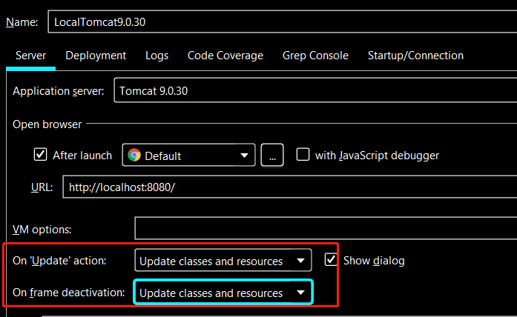Viewport: 517px width, 317px height.
Task: Toggle the After launch checkbox
Action: coord(40,154)
